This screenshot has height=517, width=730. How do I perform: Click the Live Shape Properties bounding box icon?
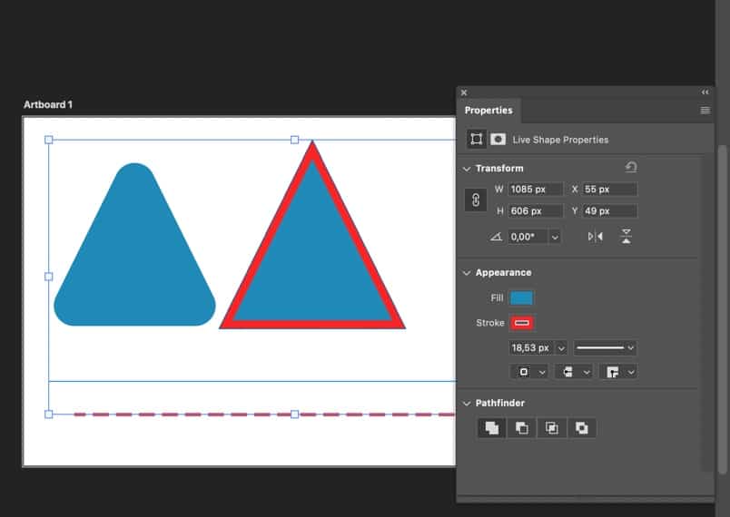tap(477, 139)
